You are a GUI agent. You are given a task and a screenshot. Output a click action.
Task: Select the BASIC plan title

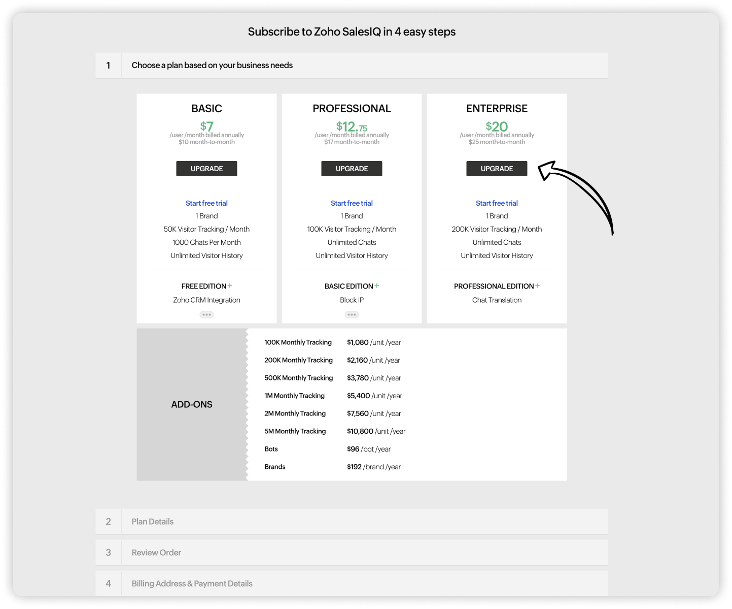point(206,109)
